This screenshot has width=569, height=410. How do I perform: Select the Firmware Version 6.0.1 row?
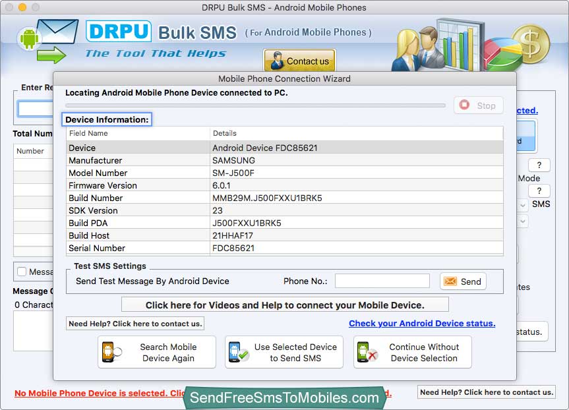coord(285,185)
